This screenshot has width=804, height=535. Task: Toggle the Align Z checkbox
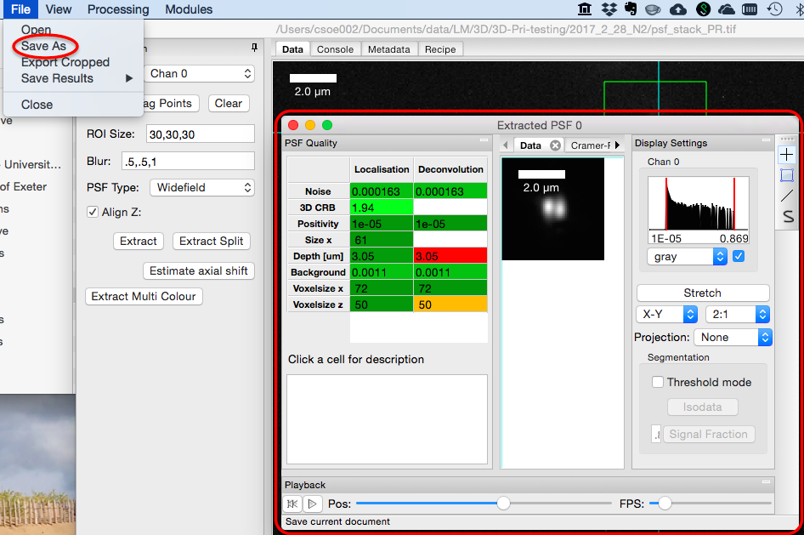coord(93,213)
